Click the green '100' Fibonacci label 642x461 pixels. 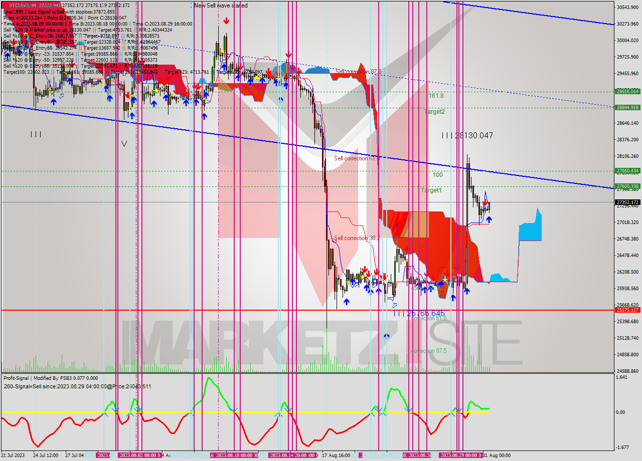click(438, 175)
